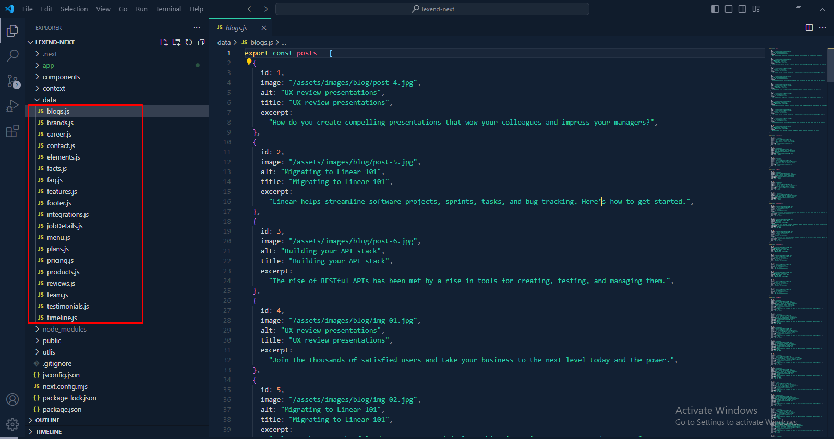Click the New File icon in Explorer

point(164,42)
